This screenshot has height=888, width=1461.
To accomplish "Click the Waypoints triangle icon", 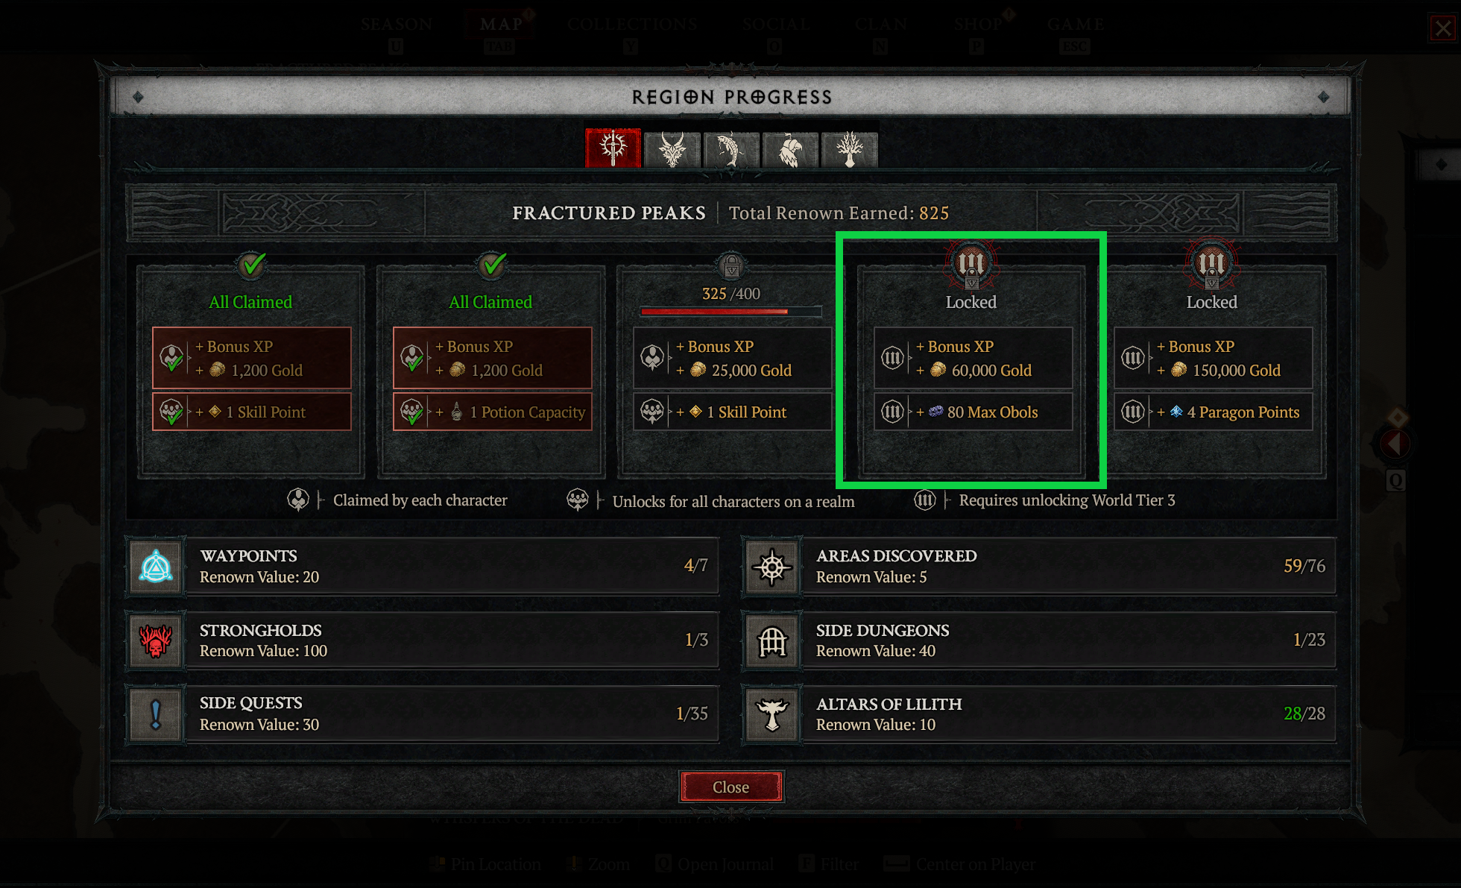I will [156, 567].
